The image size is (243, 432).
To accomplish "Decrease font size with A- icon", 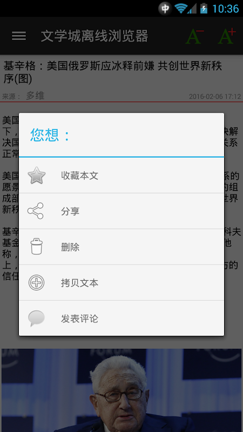I will tap(194, 36).
